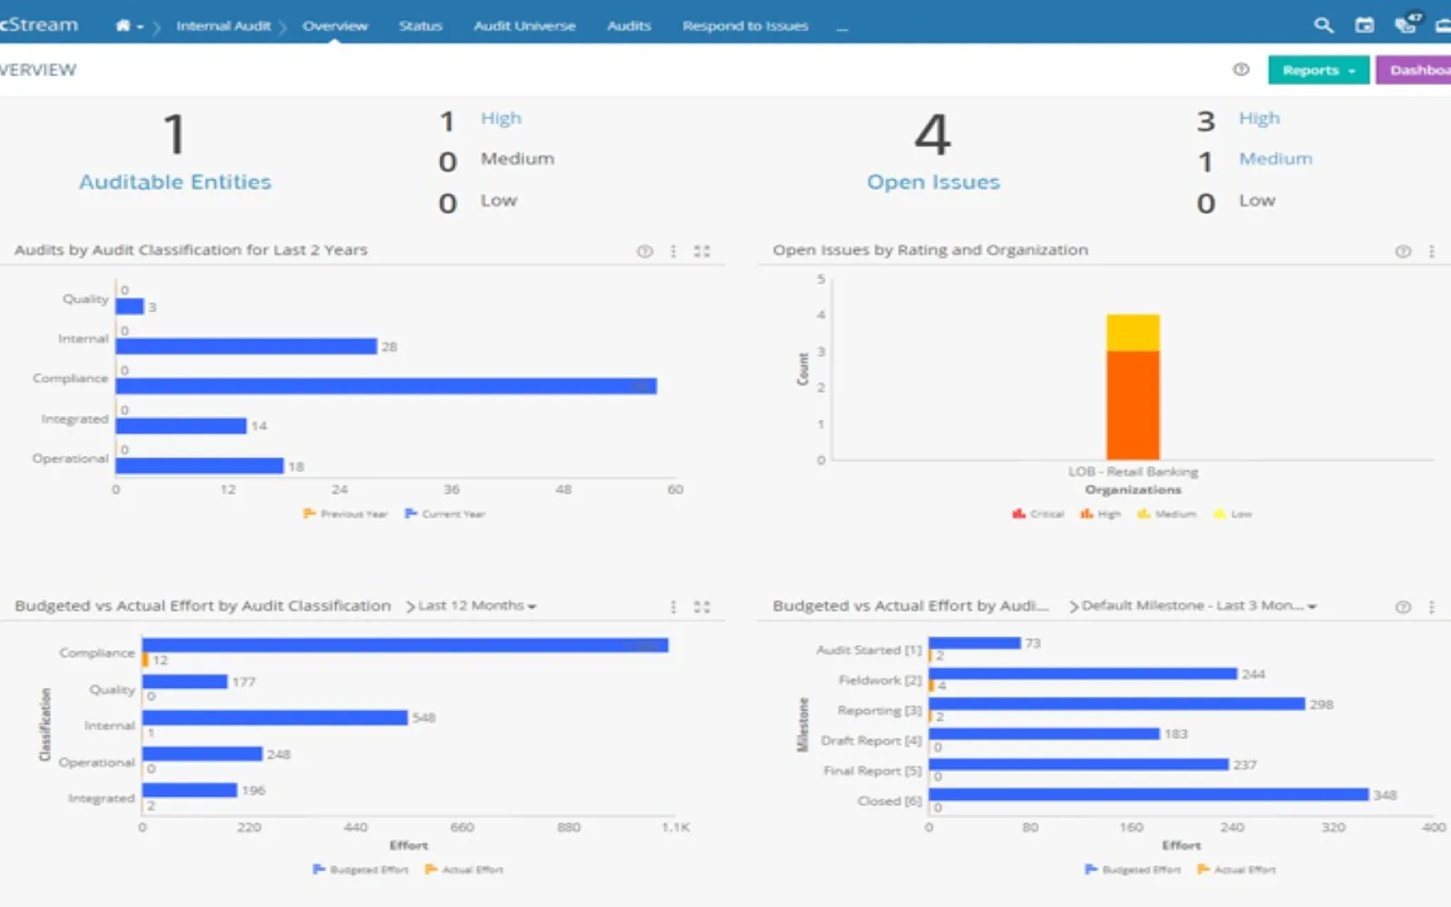The height and width of the screenshot is (907, 1451).
Task: Click the search magnifier icon
Action: [1323, 25]
